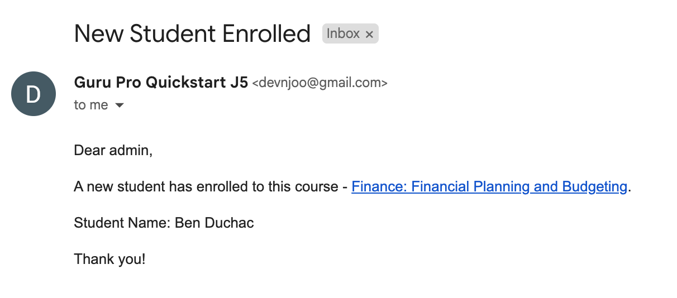The width and height of the screenshot is (677, 298).
Task: Click the "to me" recipient text
Action: (90, 105)
